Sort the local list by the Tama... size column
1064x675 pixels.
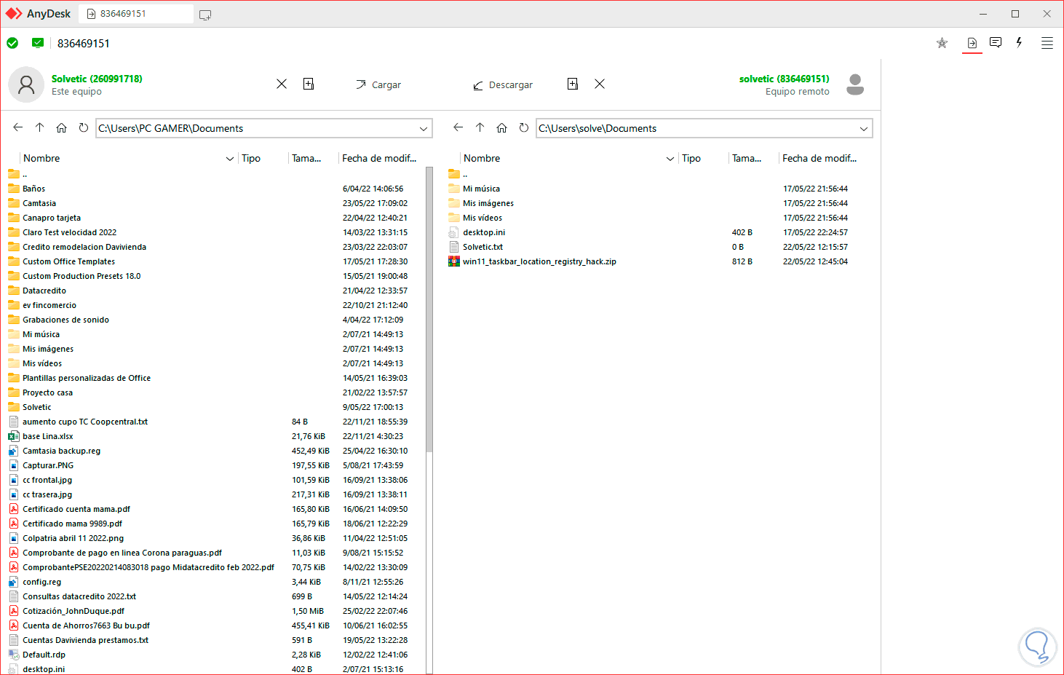306,158
